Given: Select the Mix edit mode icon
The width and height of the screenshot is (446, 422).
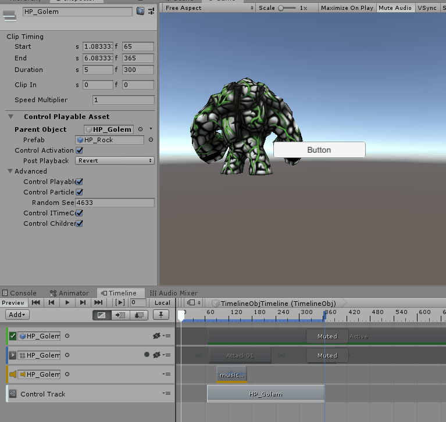Looking at the screenshot, I should [102, 315].
